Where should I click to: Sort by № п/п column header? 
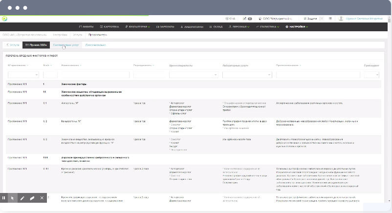click(47, 65)
